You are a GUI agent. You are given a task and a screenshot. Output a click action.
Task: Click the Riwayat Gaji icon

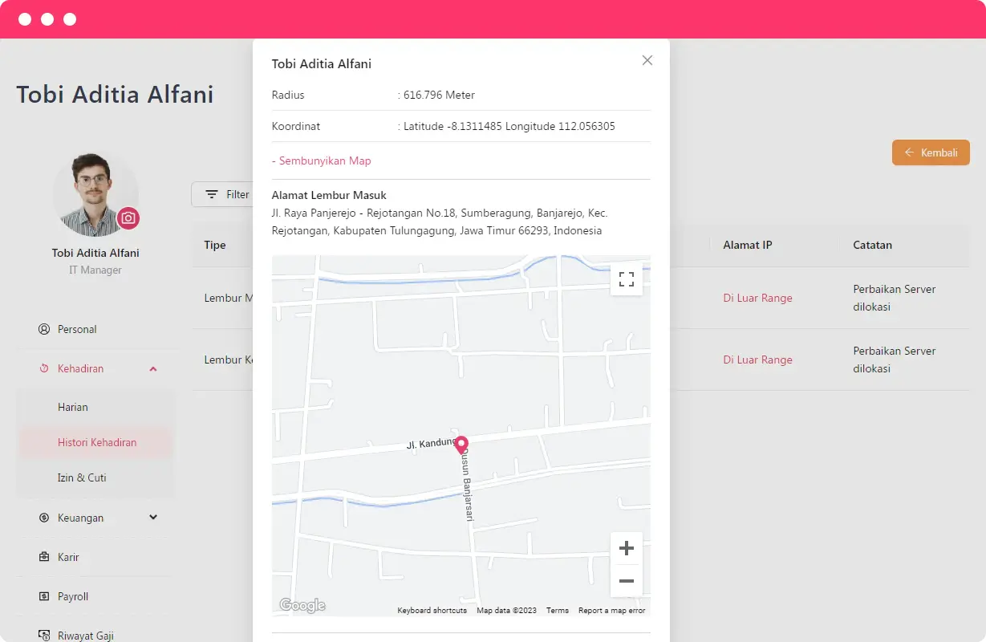(44, 636)
